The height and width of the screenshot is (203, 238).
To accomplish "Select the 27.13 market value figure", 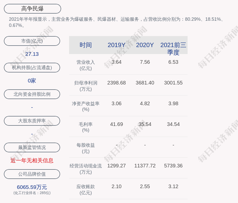I will click(x=32, y=54).
